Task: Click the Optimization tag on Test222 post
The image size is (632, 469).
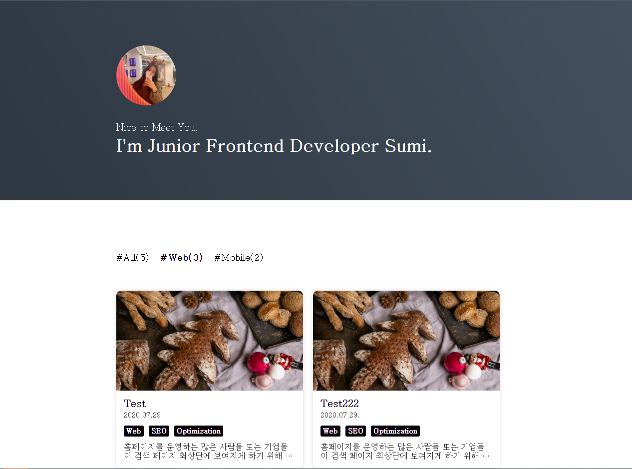Action: (395, 431)
